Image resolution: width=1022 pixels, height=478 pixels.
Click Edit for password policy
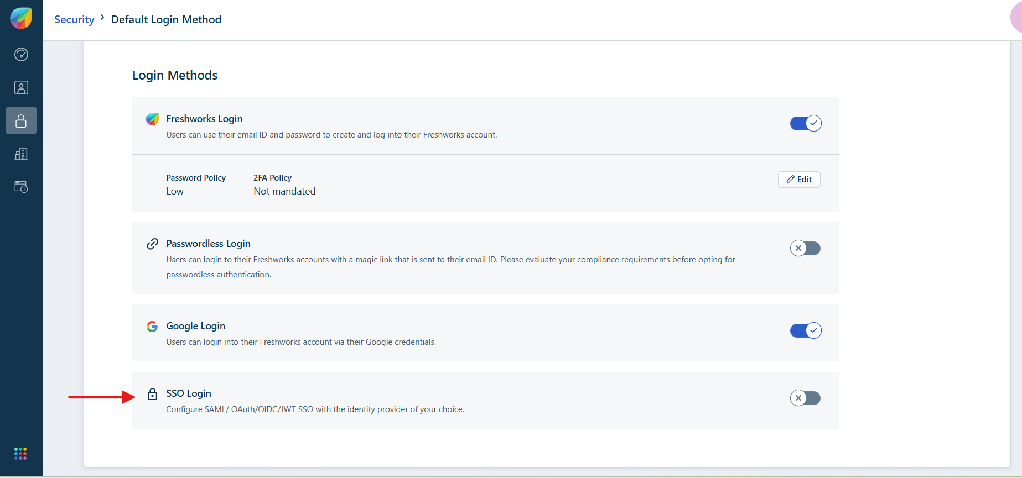tap(799, 179)
